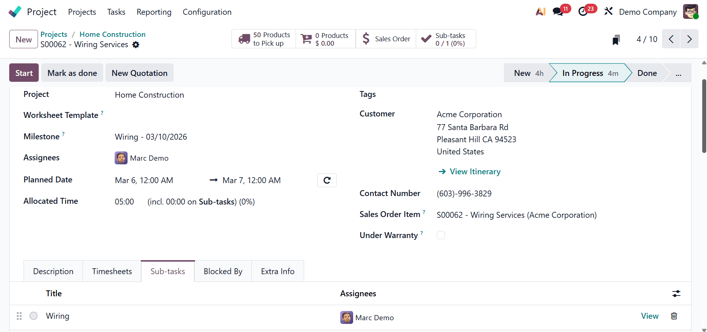
Task: Open the Reporting menu
Action: tap(154, 12)
